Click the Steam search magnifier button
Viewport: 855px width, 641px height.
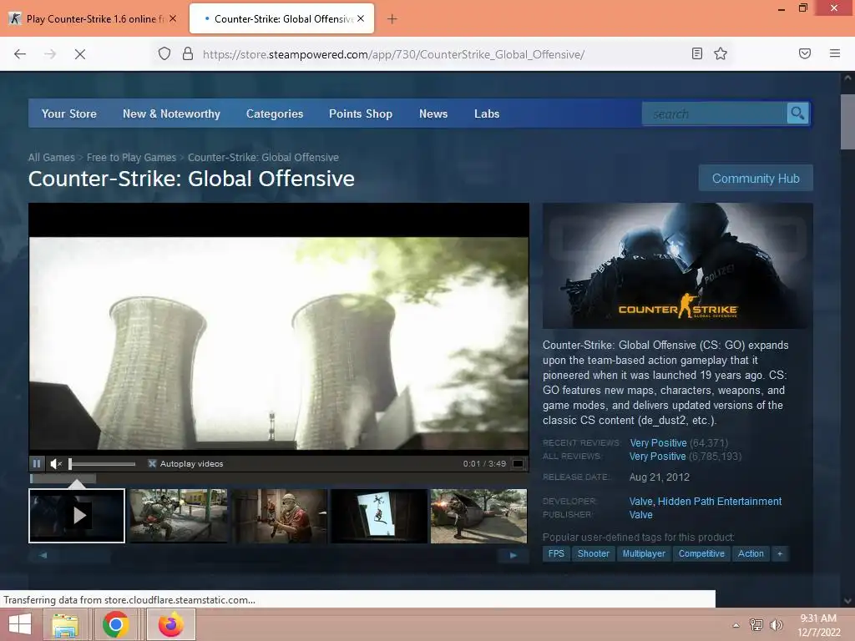click(797, 114)
